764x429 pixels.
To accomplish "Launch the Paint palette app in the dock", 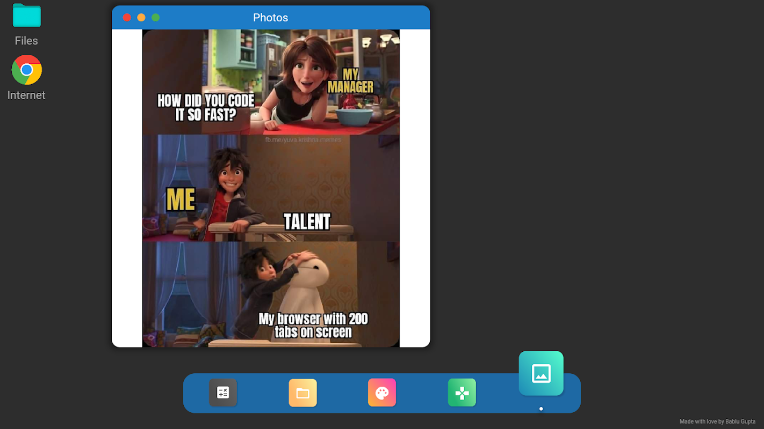I will click(x=382, y=393).
